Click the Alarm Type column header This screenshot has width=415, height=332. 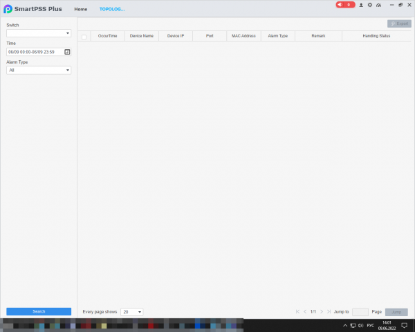(278, 36)
